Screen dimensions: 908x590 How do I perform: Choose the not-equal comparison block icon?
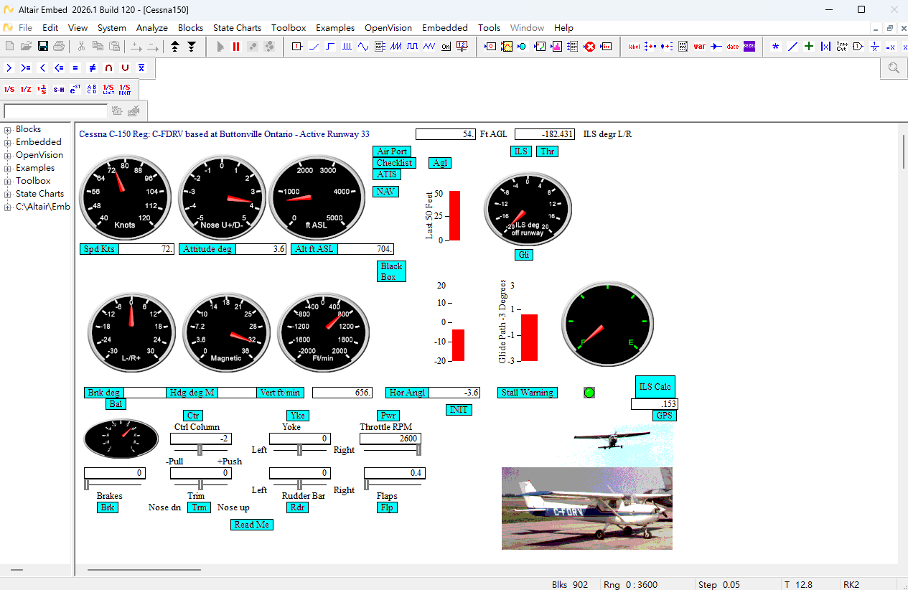point(92,68)
